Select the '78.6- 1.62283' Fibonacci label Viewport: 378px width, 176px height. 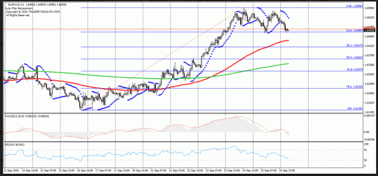click(x=354, y=87)
